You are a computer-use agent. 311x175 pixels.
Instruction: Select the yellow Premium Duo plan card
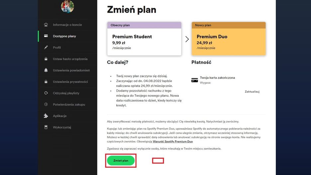coord(229,42)
